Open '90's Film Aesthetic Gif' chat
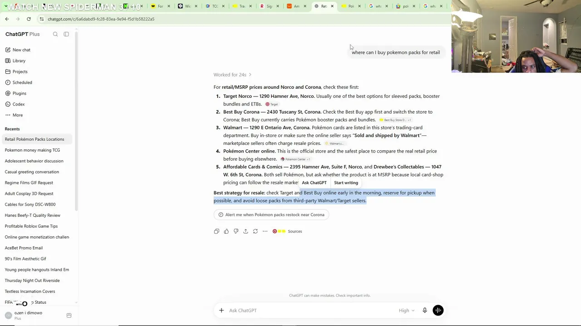Viewport: 581px width, 326px height. [x=36, y=259]
